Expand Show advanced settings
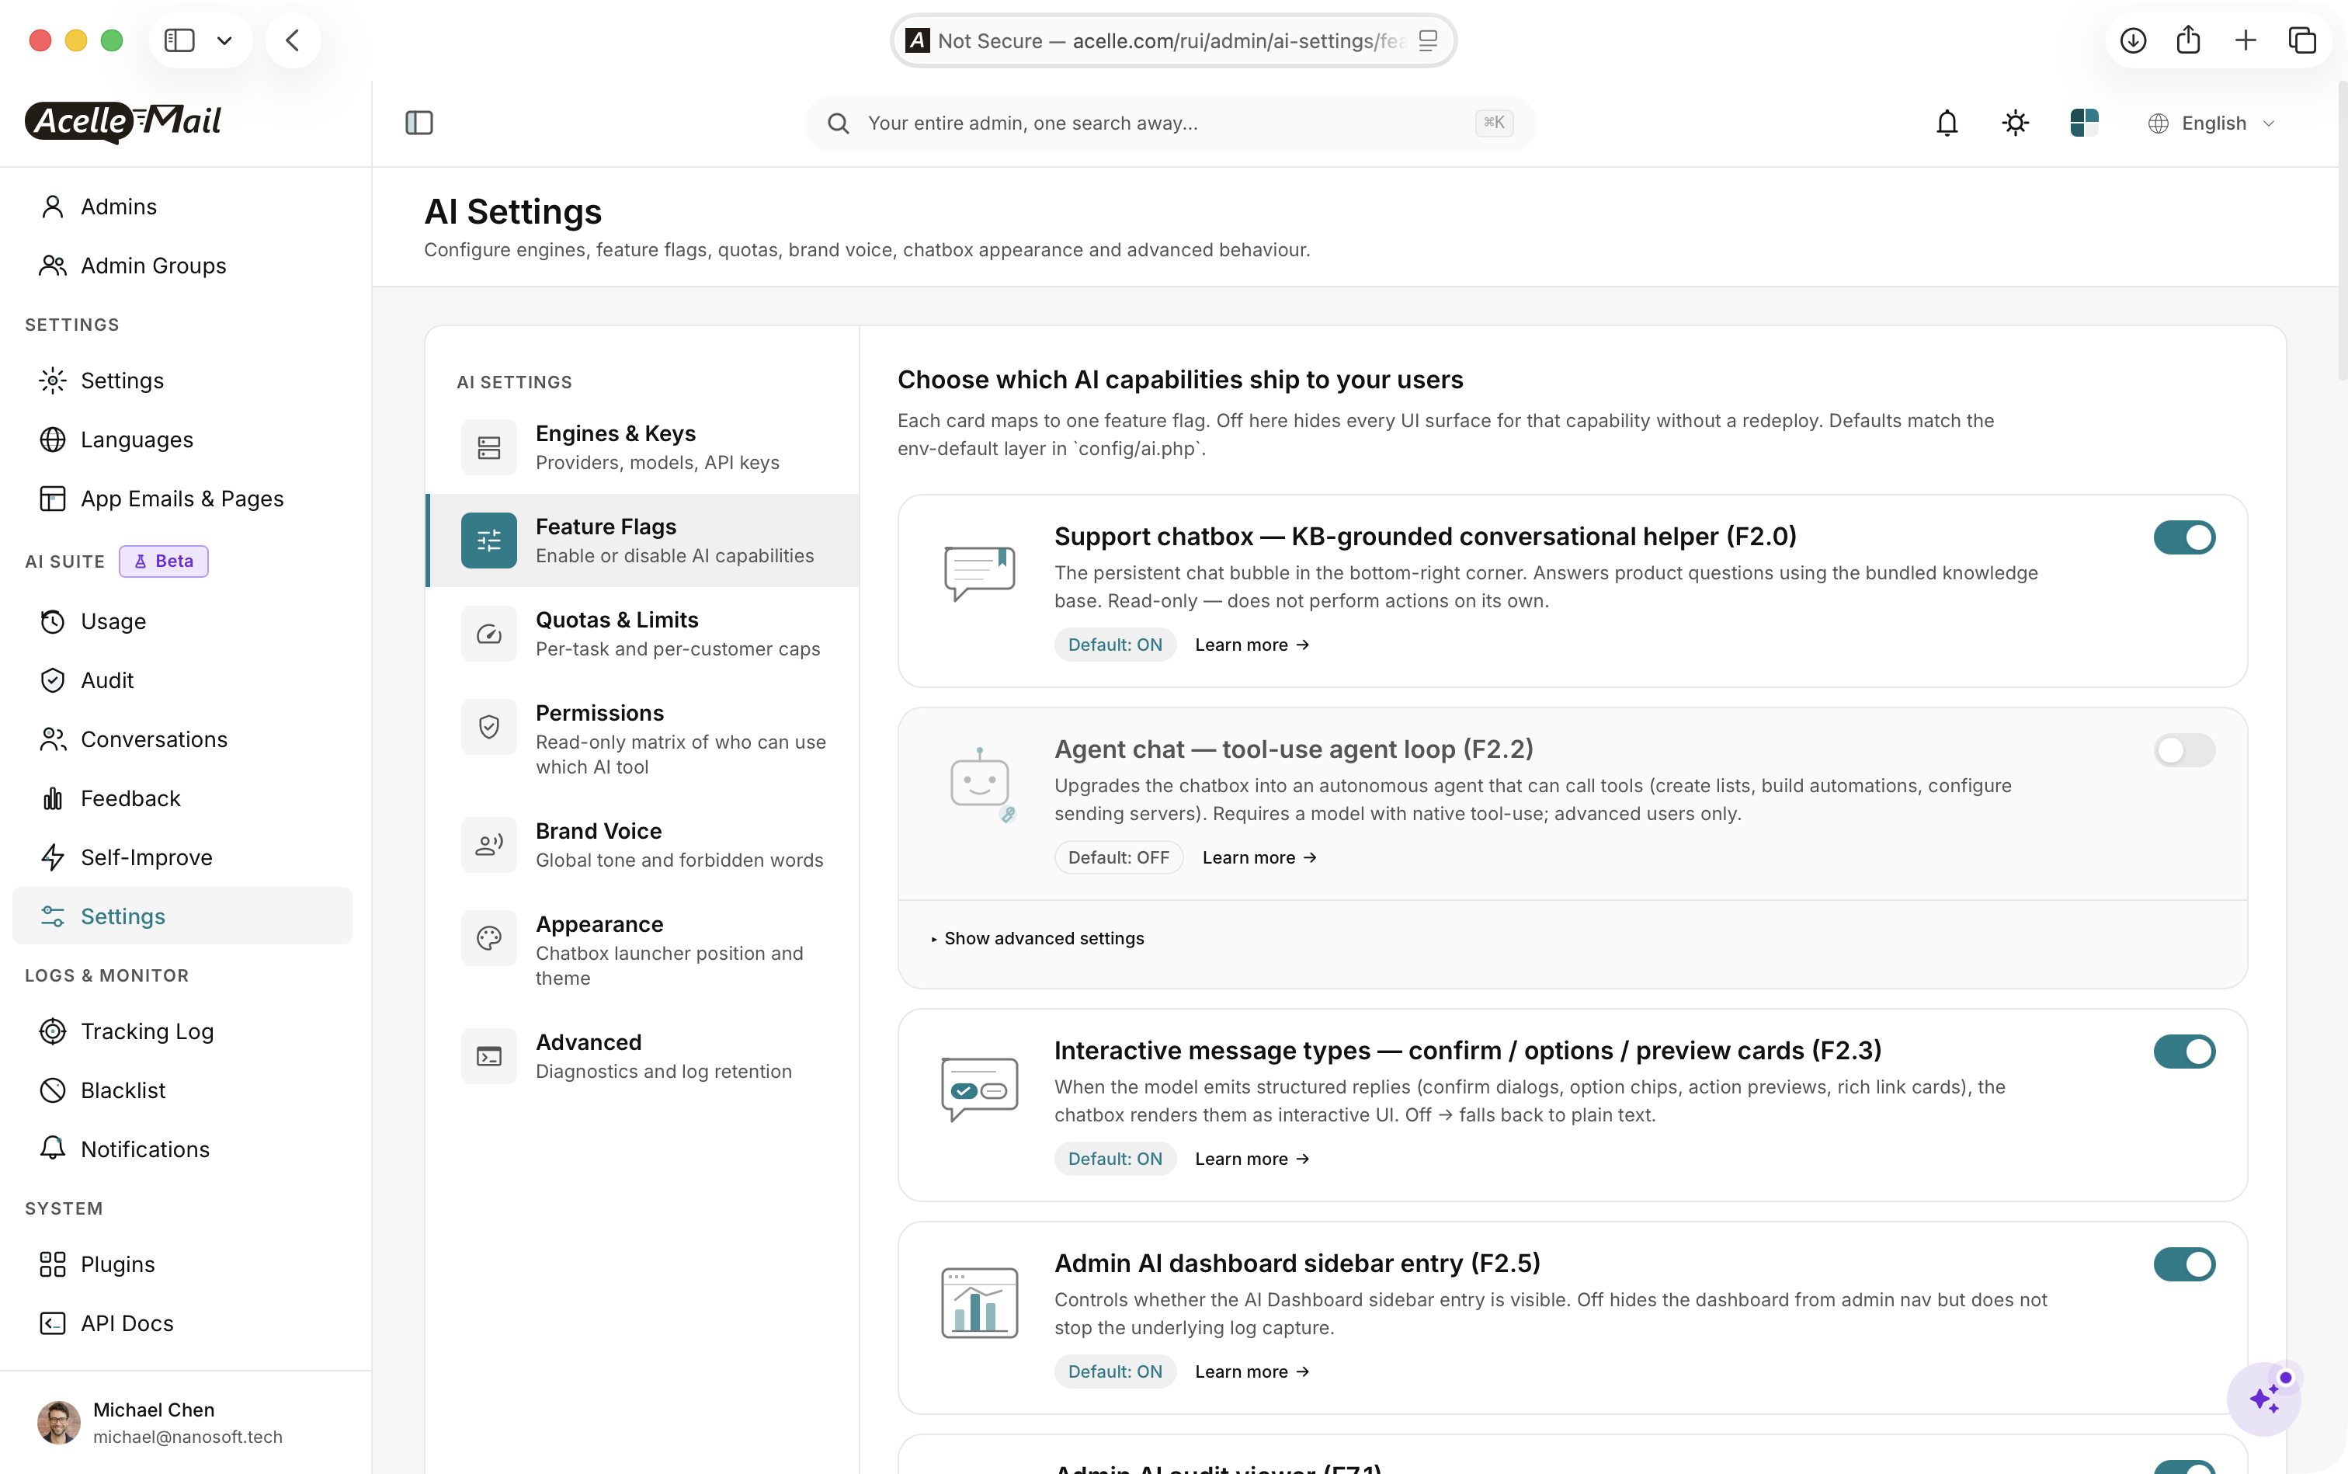Screen dimensions: 2348x1474 [1037, 938]
